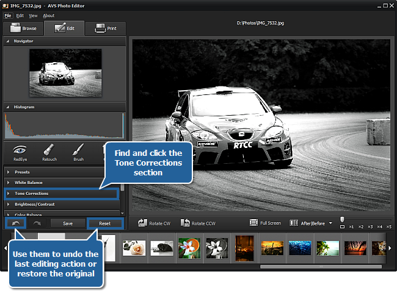Expand the Color Balance section
Viewport: 397px width, 291px height.
(x=62, y=214)
